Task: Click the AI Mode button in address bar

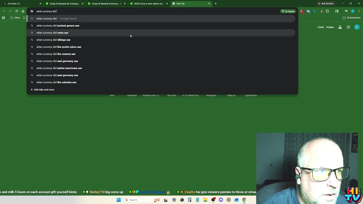Action: tap(288, 11)
